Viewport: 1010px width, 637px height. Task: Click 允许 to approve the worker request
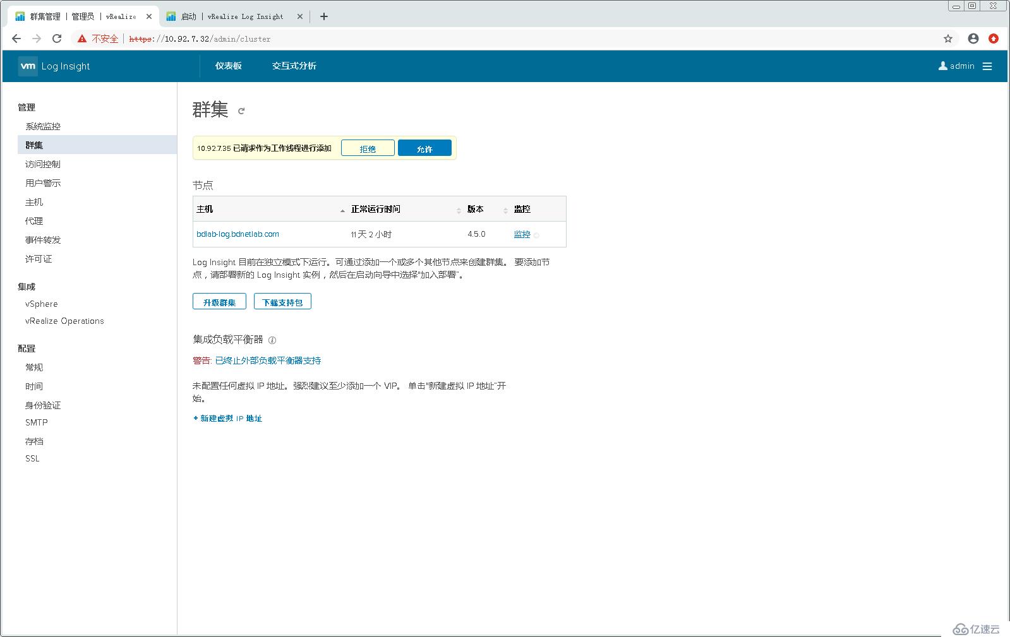coord(424,148)
